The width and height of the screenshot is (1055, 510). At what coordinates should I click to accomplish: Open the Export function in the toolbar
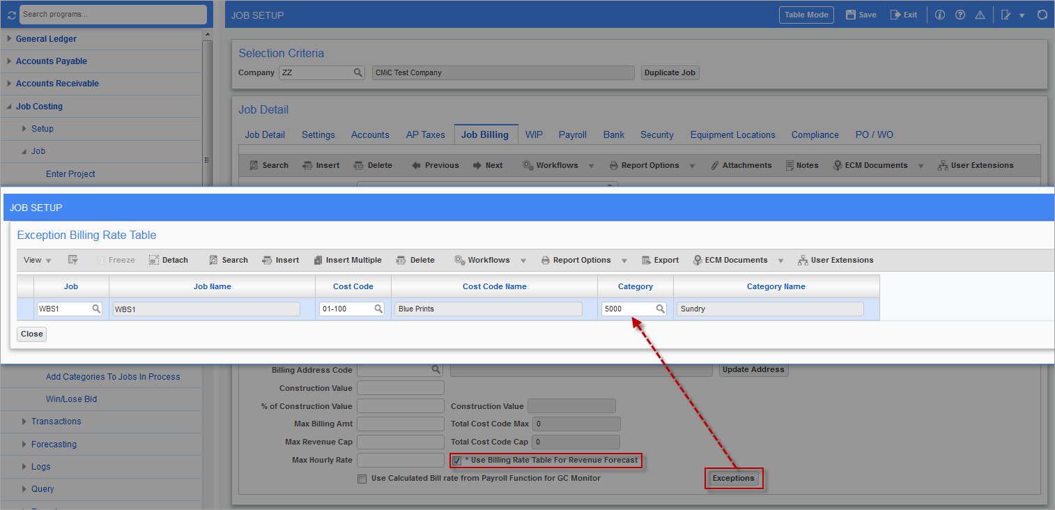pyautogui.click(x=660, y=260)
